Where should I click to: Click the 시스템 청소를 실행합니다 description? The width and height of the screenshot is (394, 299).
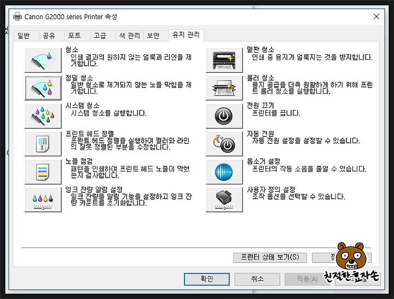[x=108, y=113]
